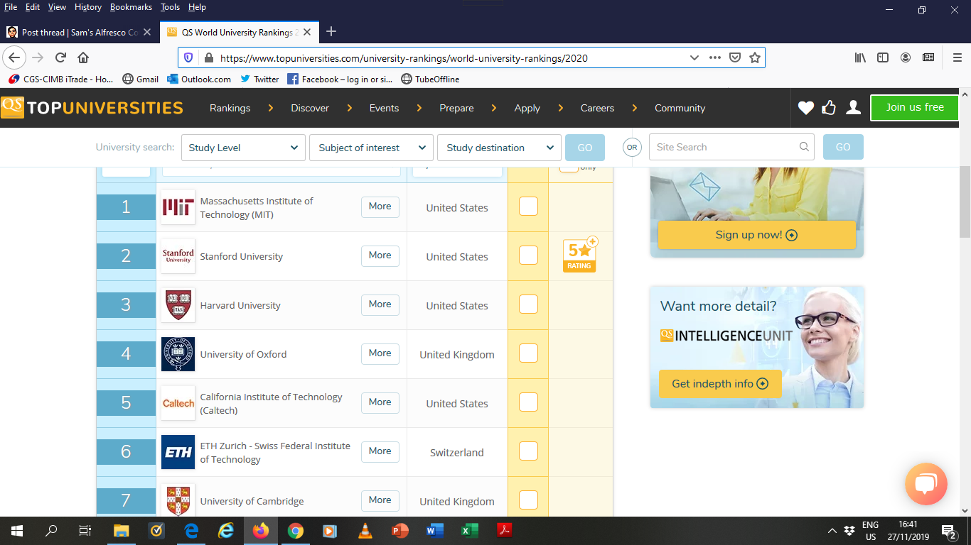Click More button for Stanford University
The height and width of the screenshot is (545, 971).
click(380, 255)
